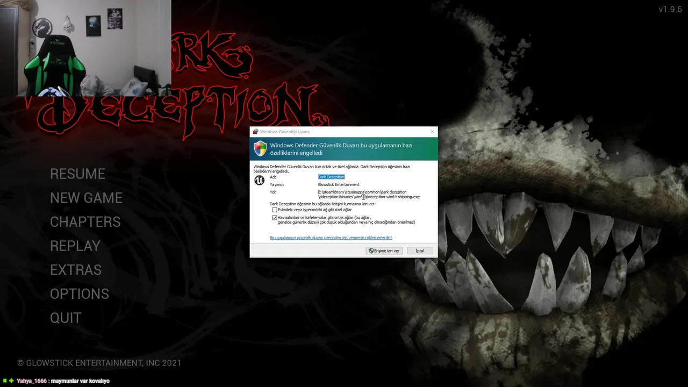Screen dimensions: 688x387
Task: Click the highlighted 'Dark Deception' name field
Action: pos(331,177)
